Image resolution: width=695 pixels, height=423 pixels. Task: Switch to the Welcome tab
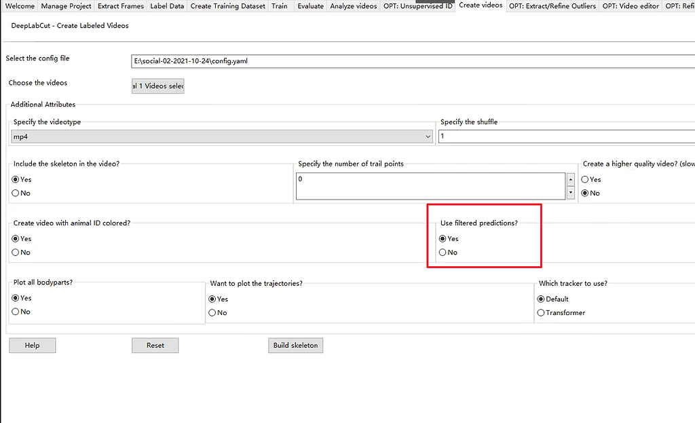tap(20, 6)
